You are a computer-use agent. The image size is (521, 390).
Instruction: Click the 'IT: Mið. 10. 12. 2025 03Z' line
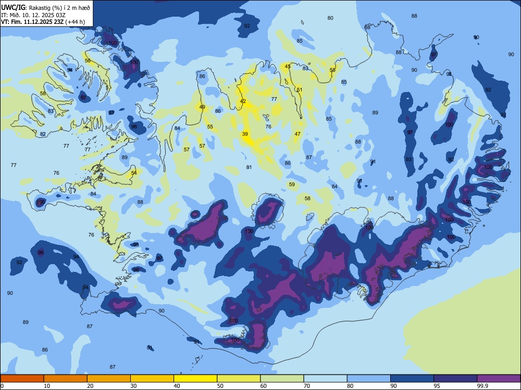(33, 15)
